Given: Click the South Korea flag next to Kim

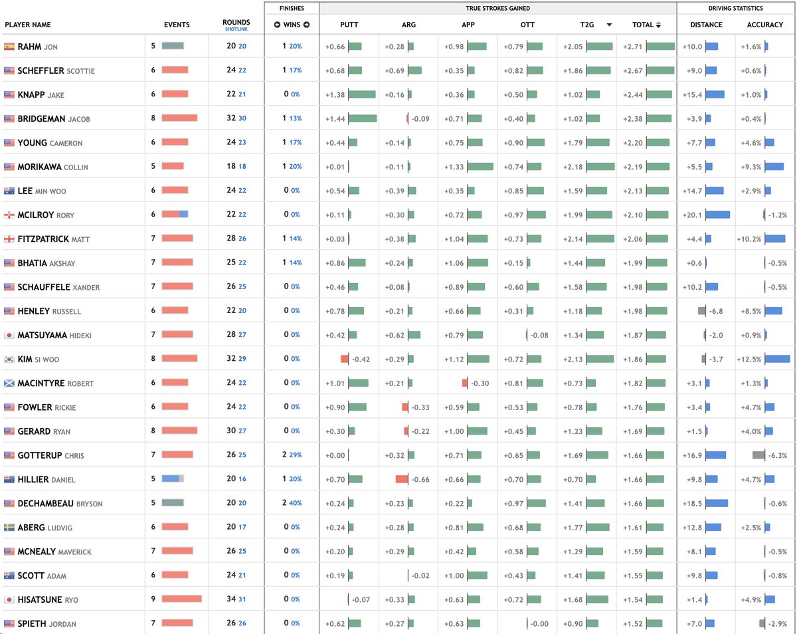Looking at the screenshot, I should click(x=9, y=359).
